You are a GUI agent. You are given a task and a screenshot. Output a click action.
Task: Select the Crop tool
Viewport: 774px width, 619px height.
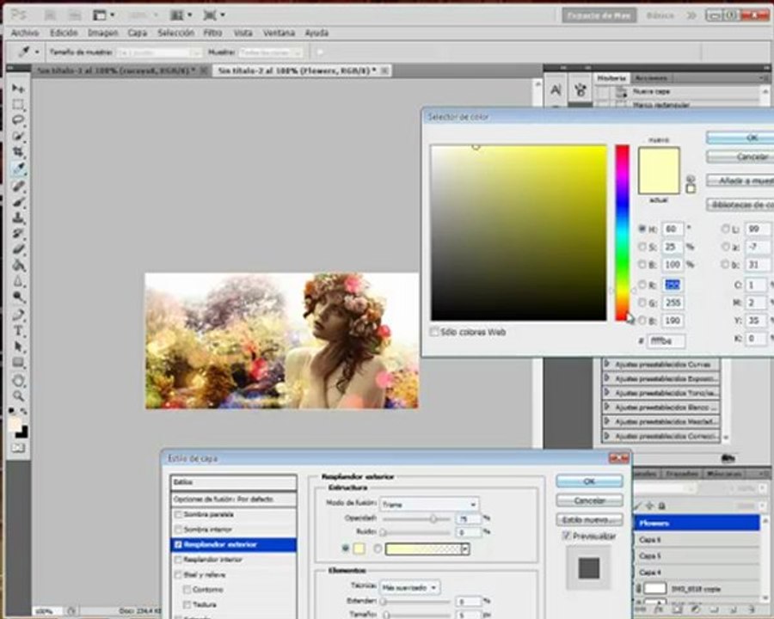[x=18, y=151]
